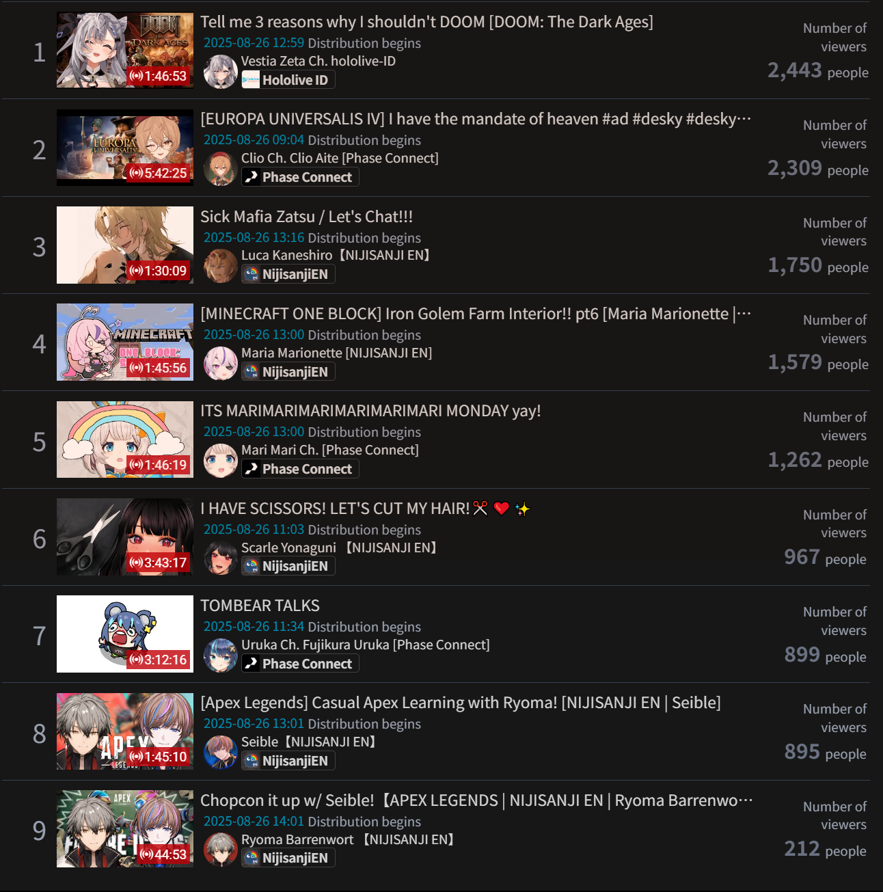The image size is (883, 892).
Task: Select the Hololive ID group tag
Action: click(x=288, y=80)
